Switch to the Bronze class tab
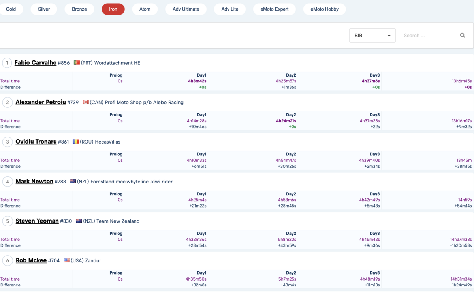Viewport: 474px width, 292px height. [79, 9]
